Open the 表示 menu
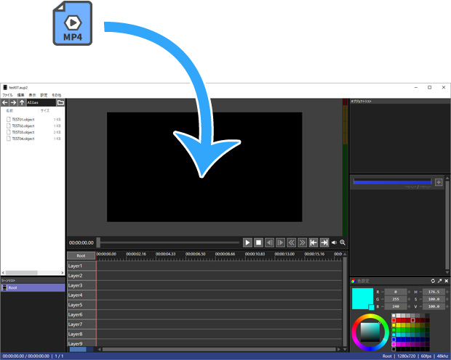This screenshot has height=360, width=451. tap(32, 95)
